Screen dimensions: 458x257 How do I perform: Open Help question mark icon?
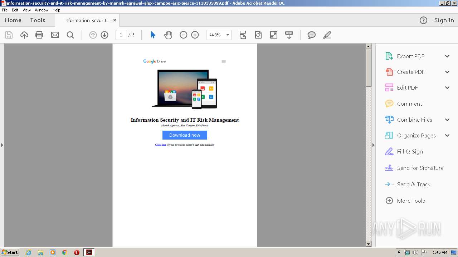click(423, 20)
